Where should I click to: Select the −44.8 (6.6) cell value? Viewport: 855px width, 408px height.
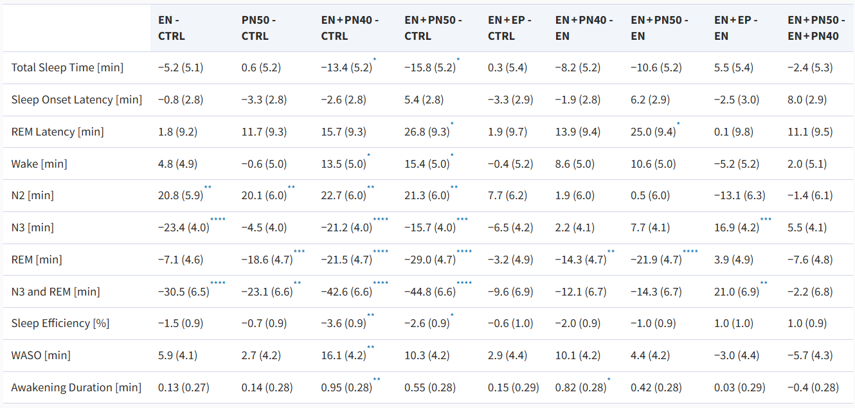point(430,292)
